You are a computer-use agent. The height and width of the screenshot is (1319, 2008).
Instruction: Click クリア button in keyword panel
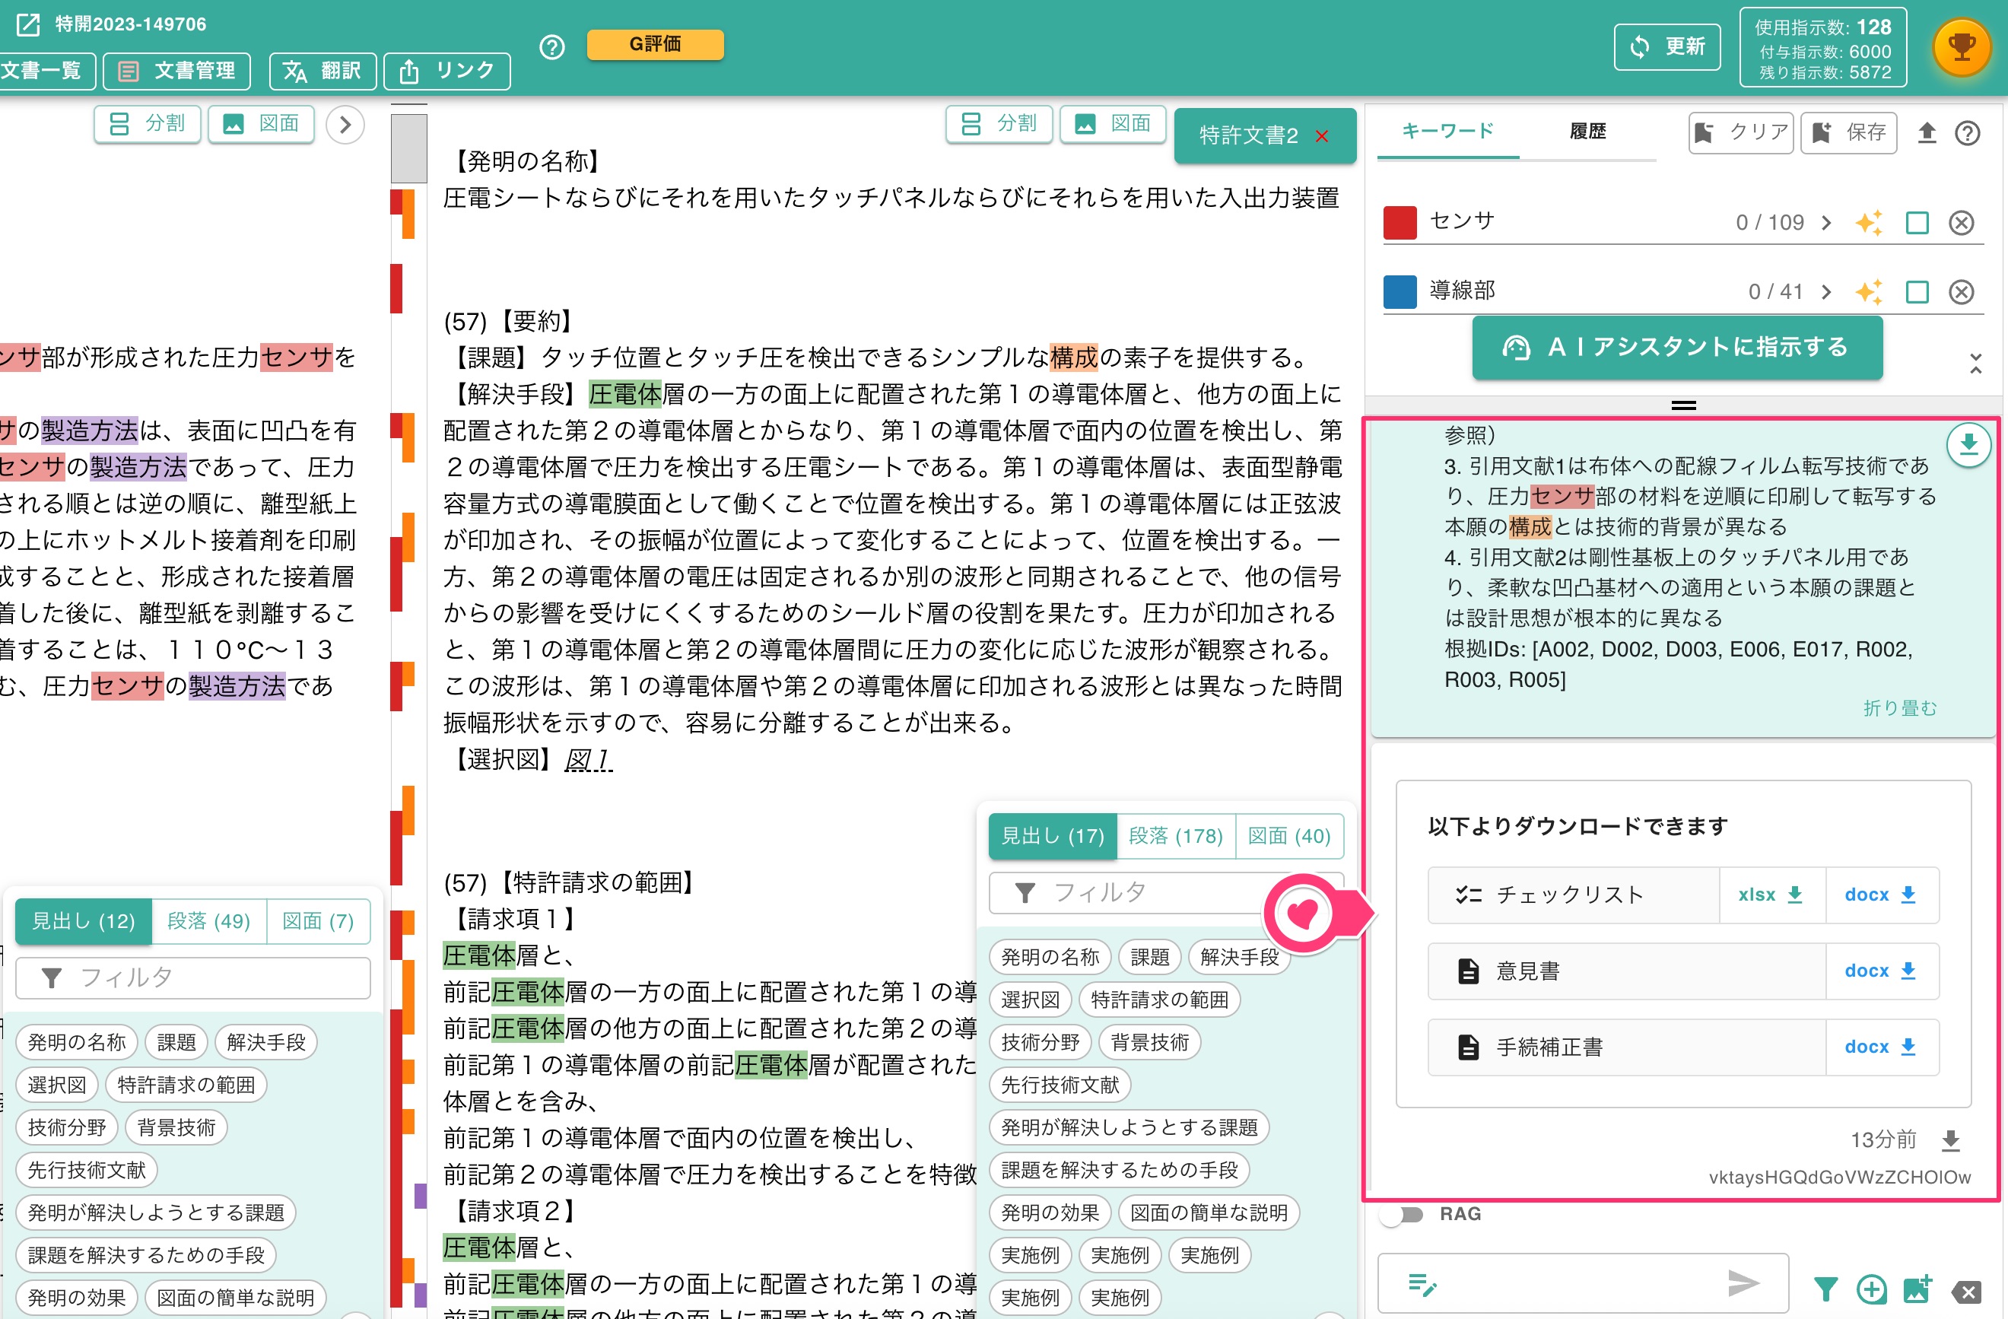[x=1741, y=132]
